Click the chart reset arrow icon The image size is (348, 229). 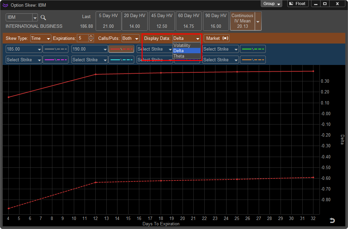[x=332, y=220]
